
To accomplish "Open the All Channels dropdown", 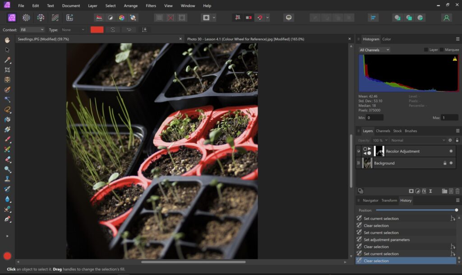I will coord(374,50).
